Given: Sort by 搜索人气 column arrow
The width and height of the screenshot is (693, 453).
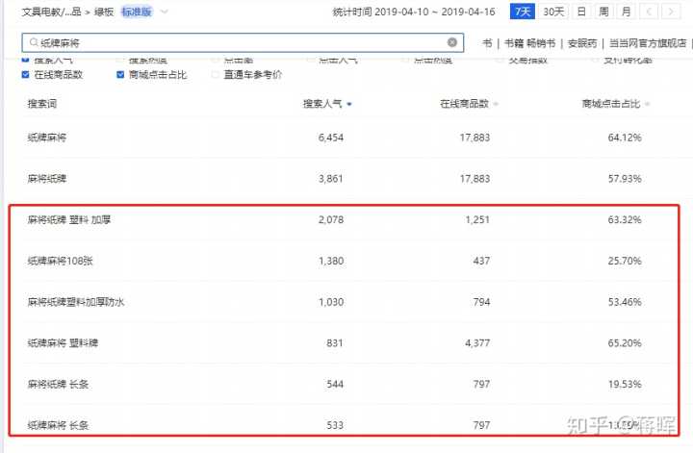Looking at the screenshot, I should [349, 104].
